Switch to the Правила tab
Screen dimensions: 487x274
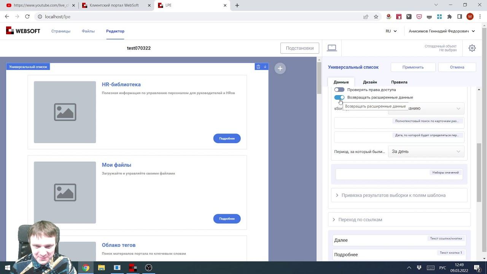[399, 82]
